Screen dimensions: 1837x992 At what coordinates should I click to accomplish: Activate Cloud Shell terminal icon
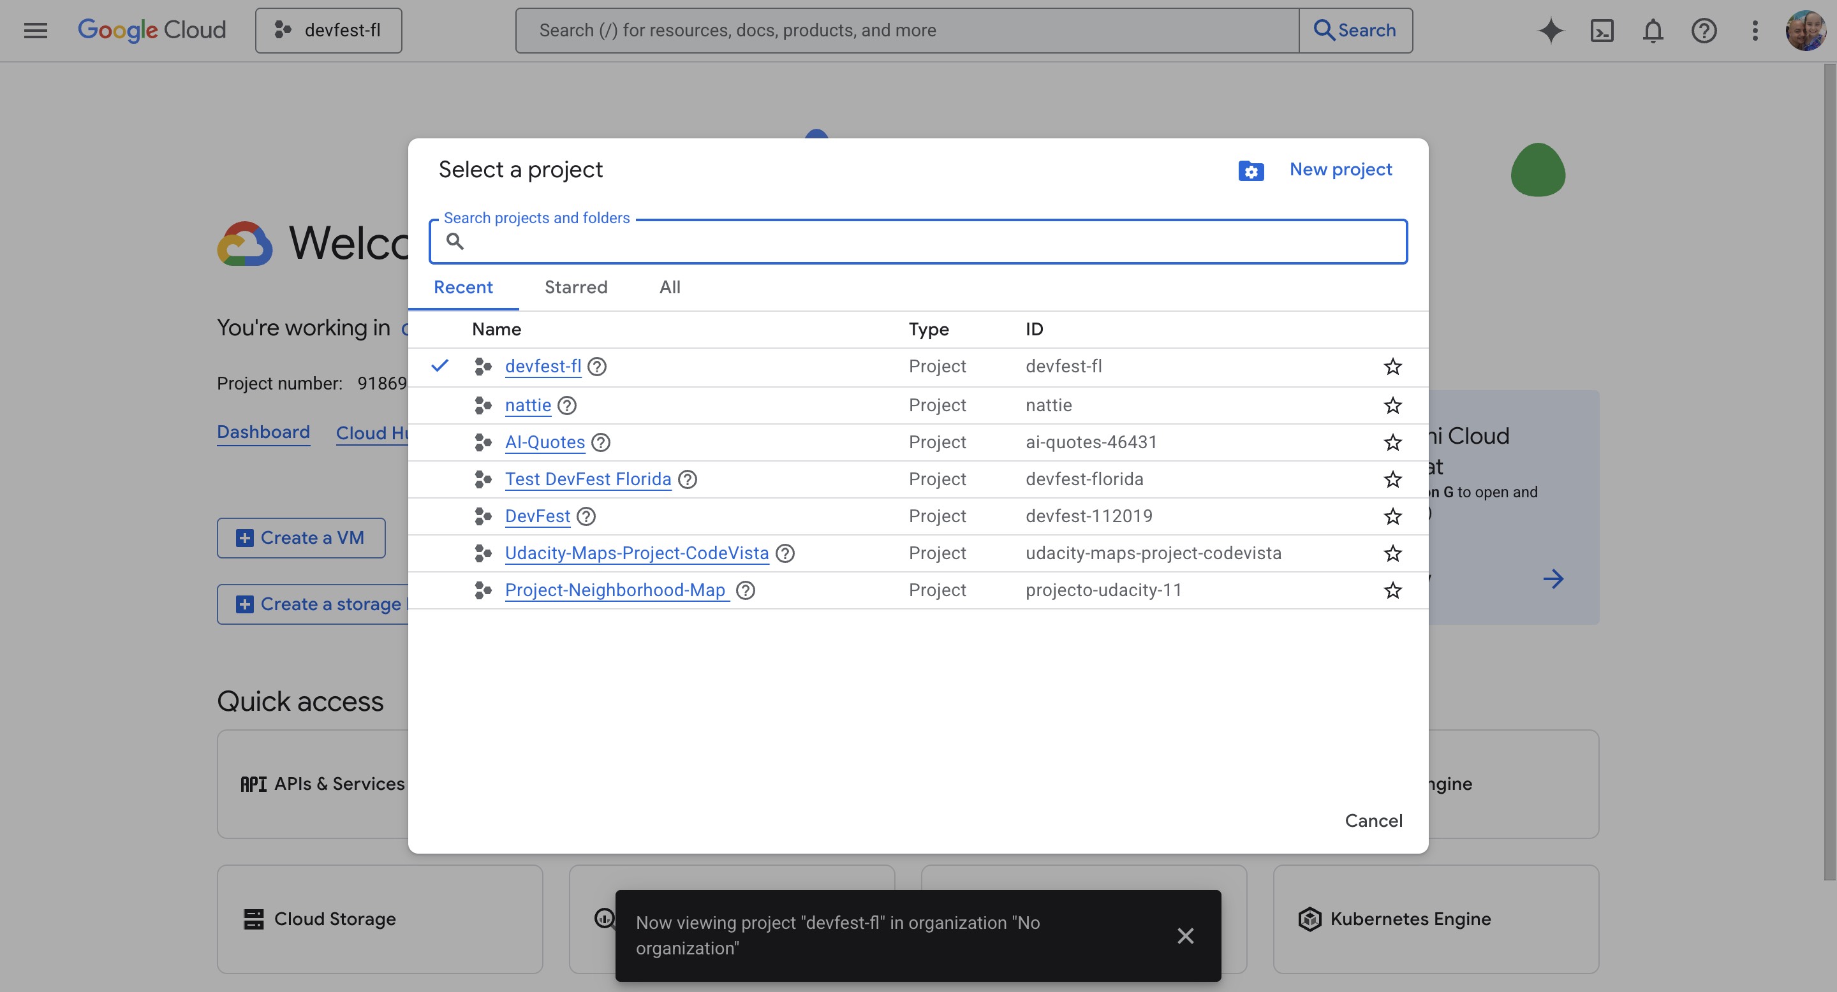[x=1602, y=31]
